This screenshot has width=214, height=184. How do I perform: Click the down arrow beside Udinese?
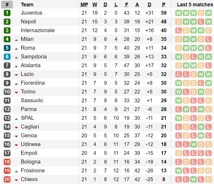(x=16, y=145)
